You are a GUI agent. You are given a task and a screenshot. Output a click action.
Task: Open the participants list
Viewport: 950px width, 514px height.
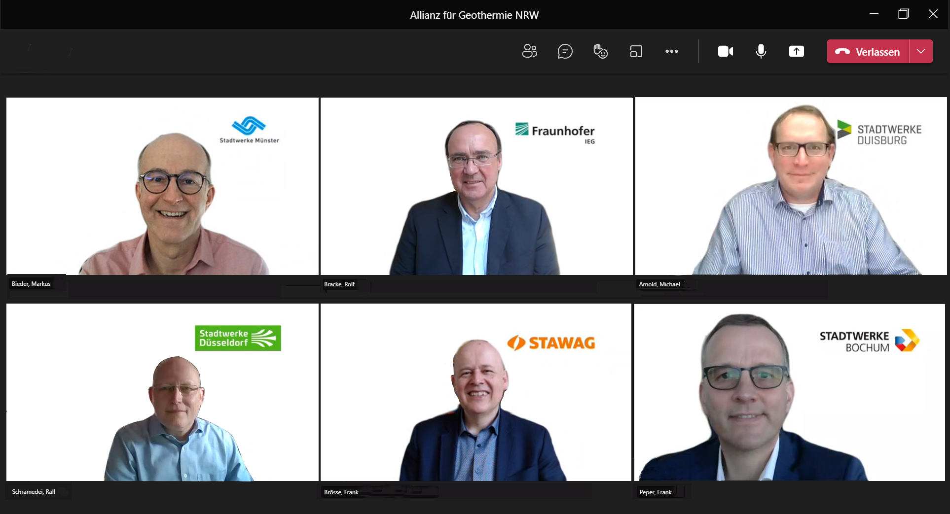pyautogui.click(x=530, y=51)
